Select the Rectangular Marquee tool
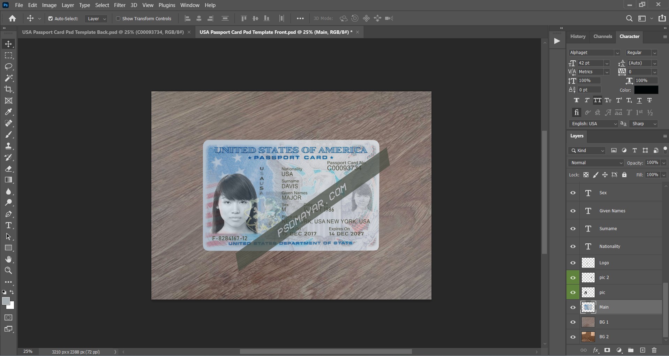The height and width of the screenshot is (356, 669). (9, 55)
